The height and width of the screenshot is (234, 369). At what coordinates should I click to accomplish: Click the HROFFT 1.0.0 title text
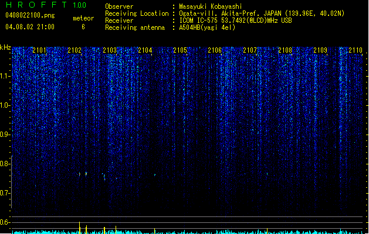(x=46, y=5)
